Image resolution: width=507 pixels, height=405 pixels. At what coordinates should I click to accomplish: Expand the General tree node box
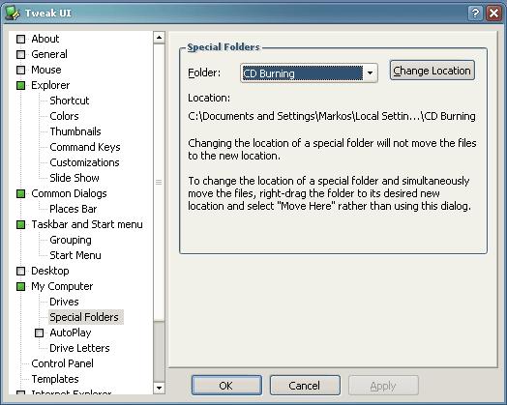pyautogui.click(x=20, y=54)
